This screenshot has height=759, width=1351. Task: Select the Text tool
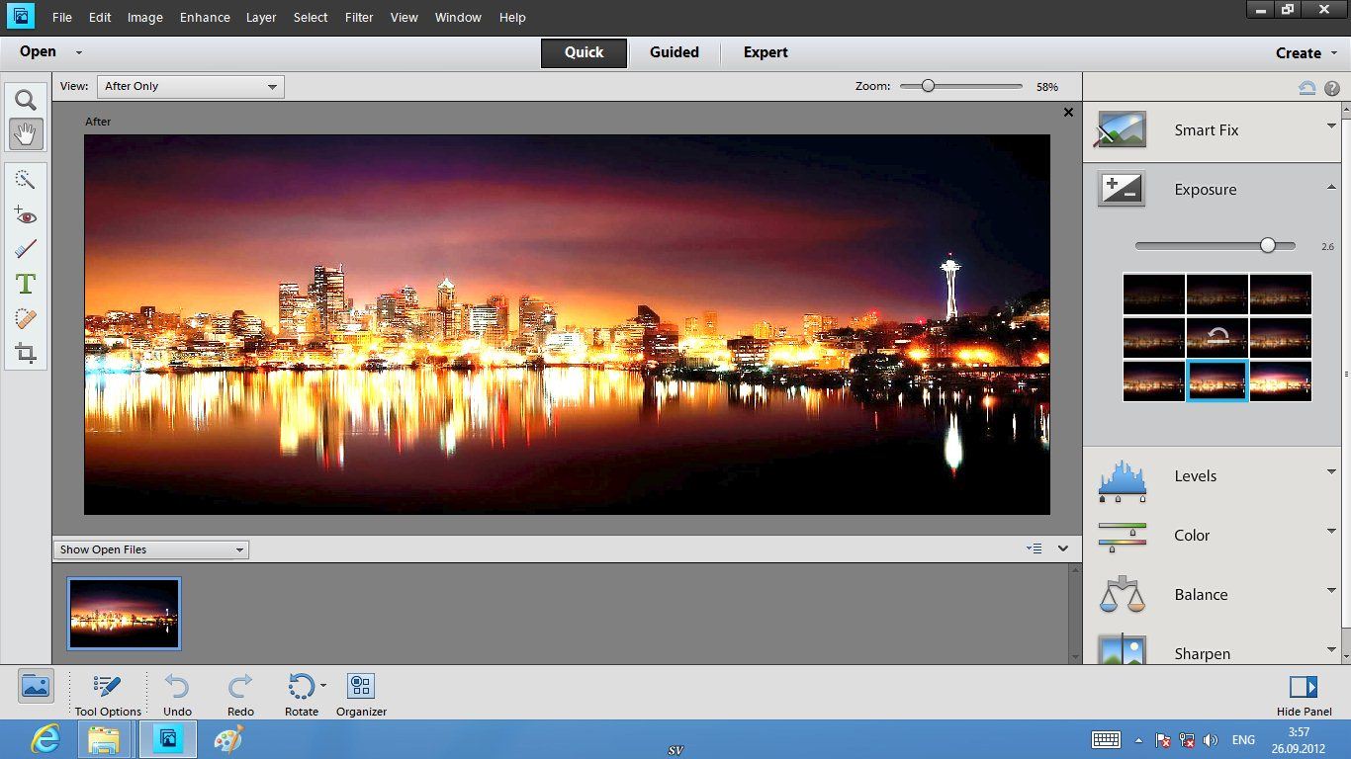[x=26, y=285]
